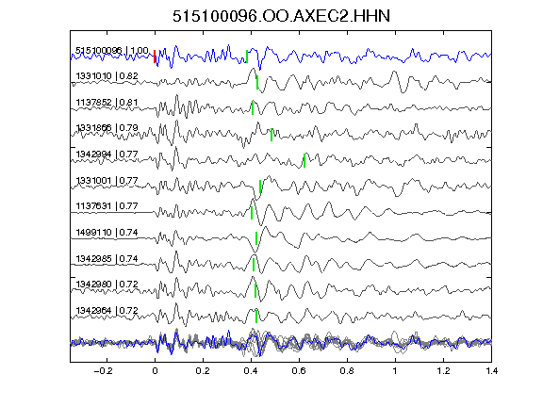The height and width of the screenshot is (407, 543).
Task: Select green pick marker on trace 1499110
Action: click(256, 238)
